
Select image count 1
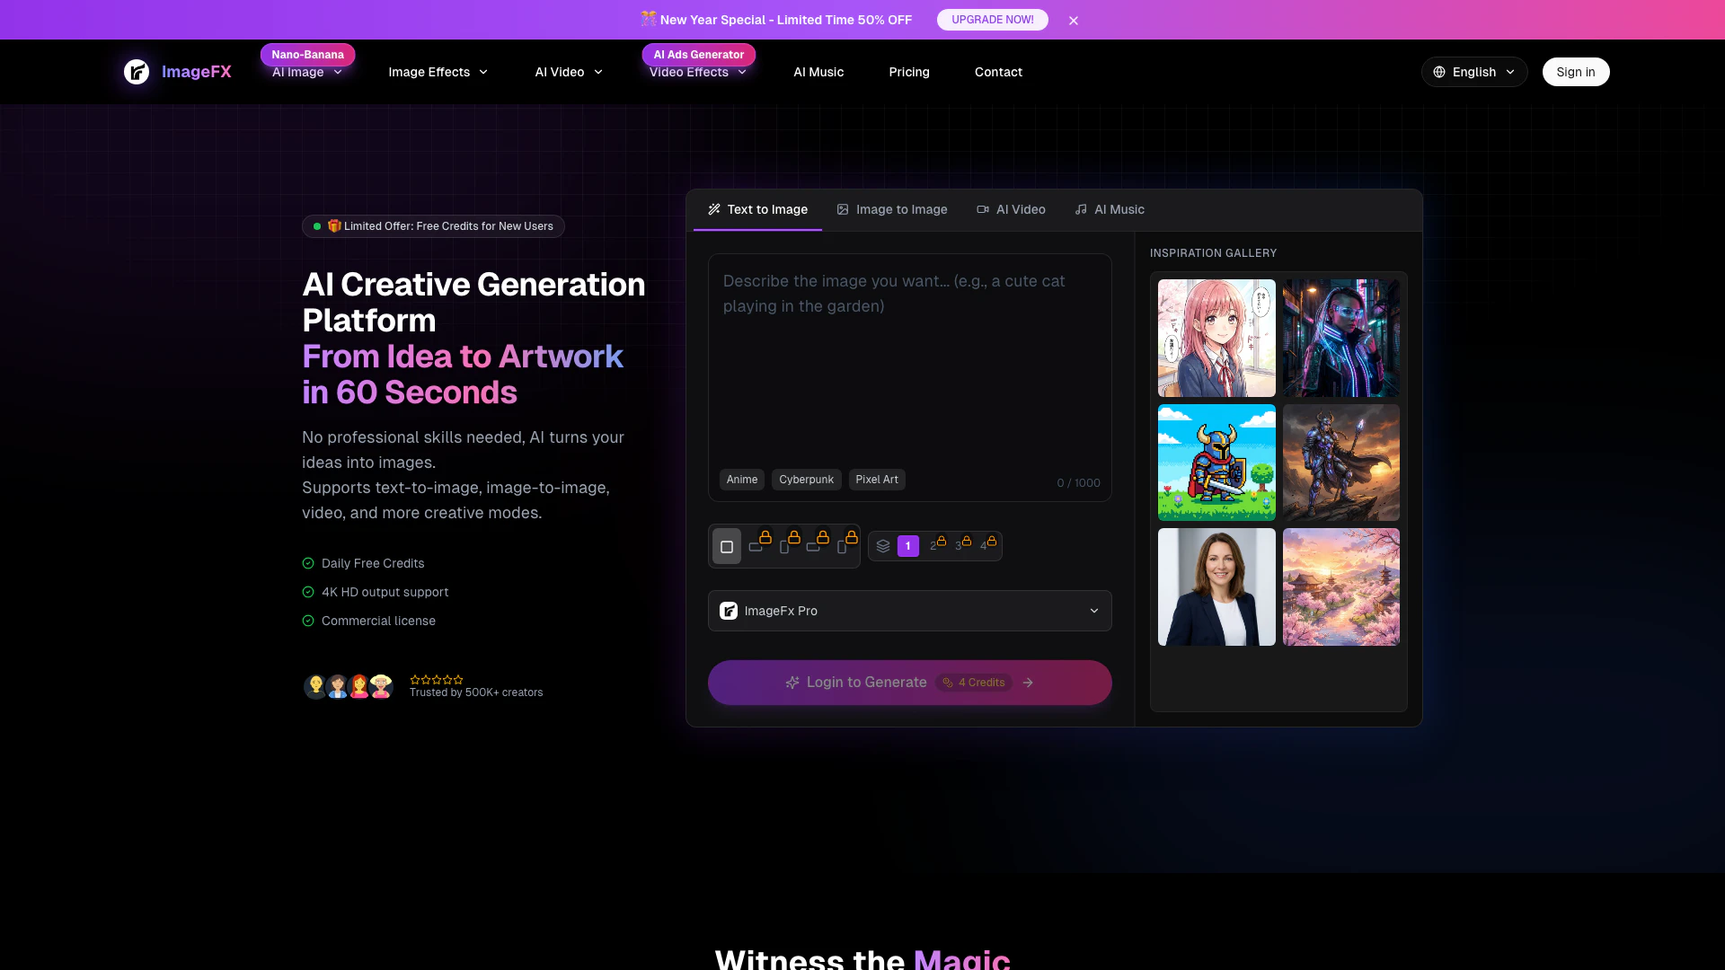pos(908,546)
